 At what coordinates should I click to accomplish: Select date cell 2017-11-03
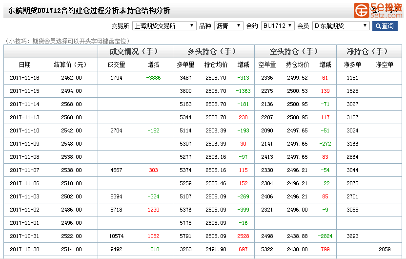[24, 197]
